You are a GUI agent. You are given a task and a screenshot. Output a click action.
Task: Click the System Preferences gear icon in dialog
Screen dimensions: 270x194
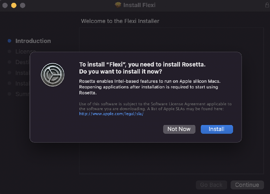(x=52, y=75)
